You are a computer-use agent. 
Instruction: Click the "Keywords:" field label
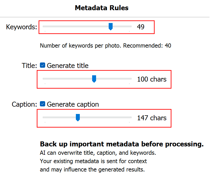point(22,27)
